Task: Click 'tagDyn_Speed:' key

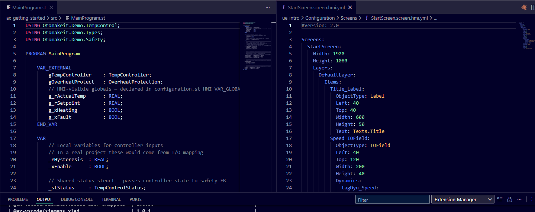Action: [360, 187]
